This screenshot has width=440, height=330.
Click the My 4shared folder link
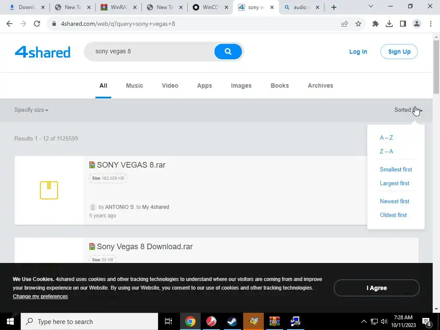coord(156,207)
